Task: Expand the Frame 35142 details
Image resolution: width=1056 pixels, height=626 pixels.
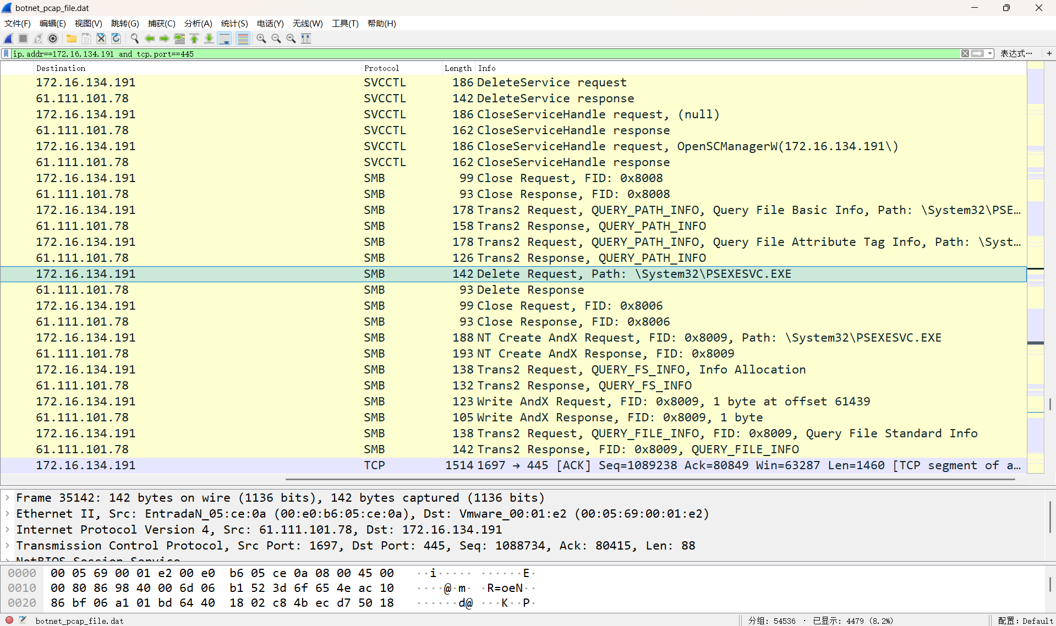Action: tap(7, 498)
